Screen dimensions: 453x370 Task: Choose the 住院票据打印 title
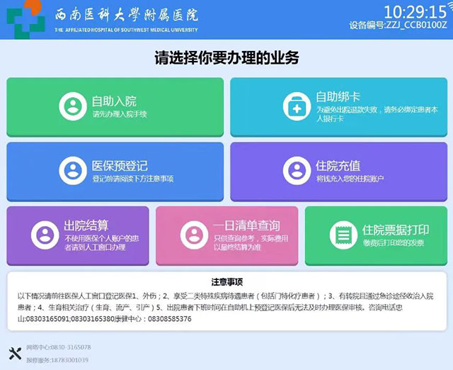tap(396, 230)
